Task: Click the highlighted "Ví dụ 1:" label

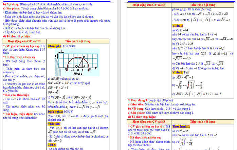Action: pyautogui.click(x=178, y=26)
